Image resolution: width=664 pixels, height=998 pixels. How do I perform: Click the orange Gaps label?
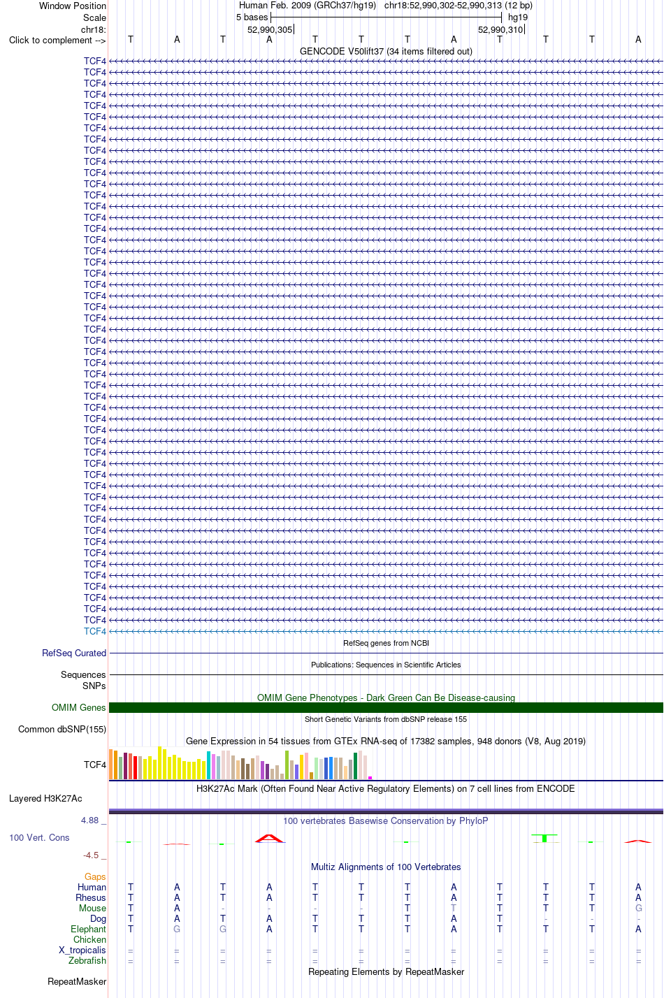click(x=95, y=876)
